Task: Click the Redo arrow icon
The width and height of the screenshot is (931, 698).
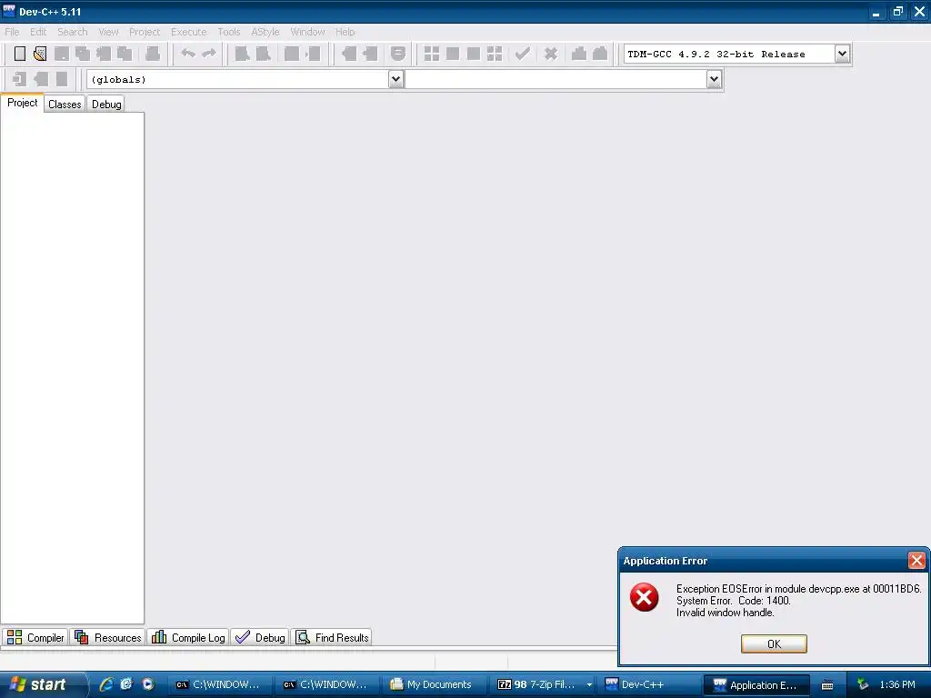Action: click(x=209, y=54)
